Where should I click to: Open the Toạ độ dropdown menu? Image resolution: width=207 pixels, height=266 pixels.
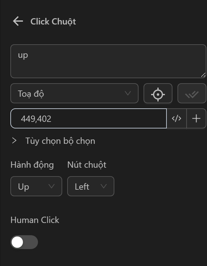click(74, 93)
